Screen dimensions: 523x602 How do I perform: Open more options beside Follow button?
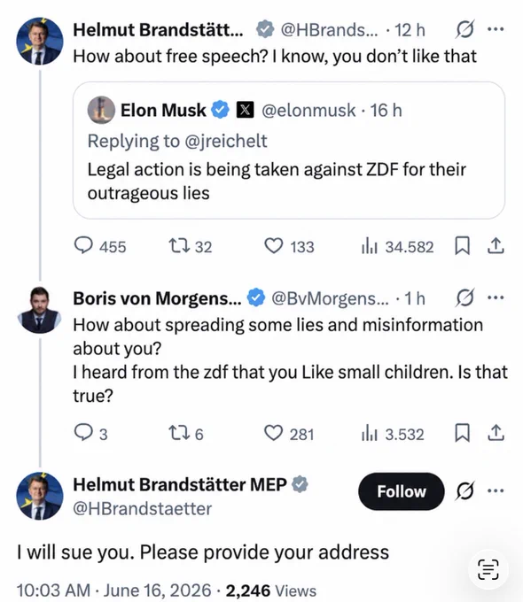[x=496, y=490]
